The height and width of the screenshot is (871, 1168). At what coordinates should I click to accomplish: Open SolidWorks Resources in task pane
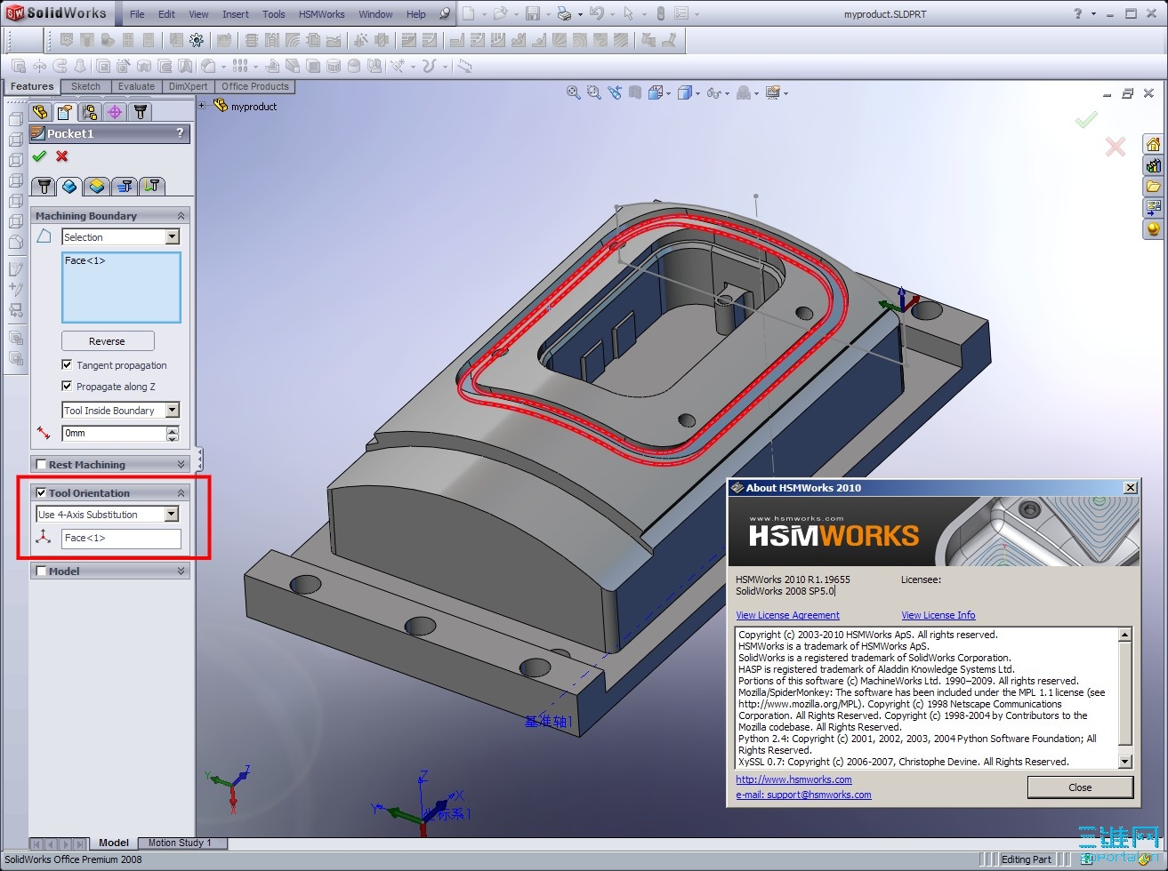pyautogui.click(x=1153, y=144)
